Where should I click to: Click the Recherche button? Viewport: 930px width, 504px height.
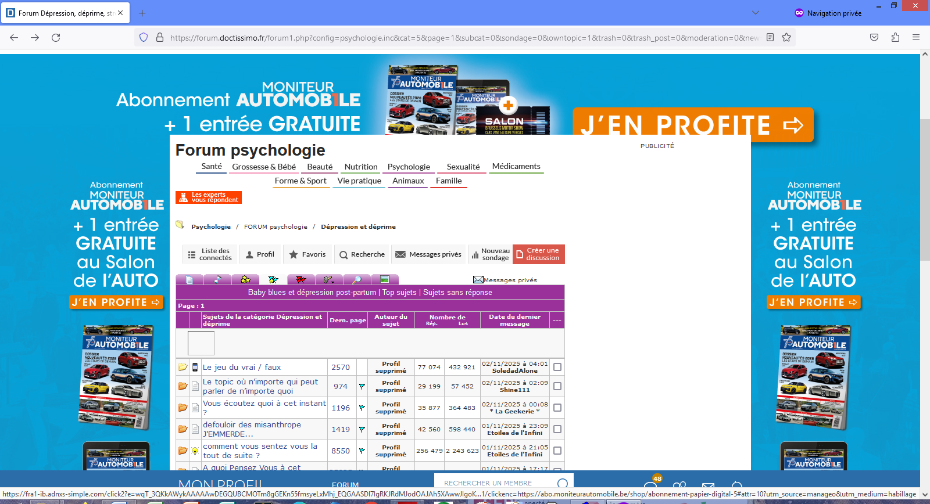pos(362,254)
